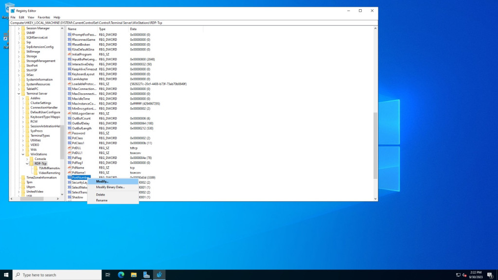Screen dimensions: 498x280
Task: Select the TSMMRemoting tree item
Action: tap(49, 168)
